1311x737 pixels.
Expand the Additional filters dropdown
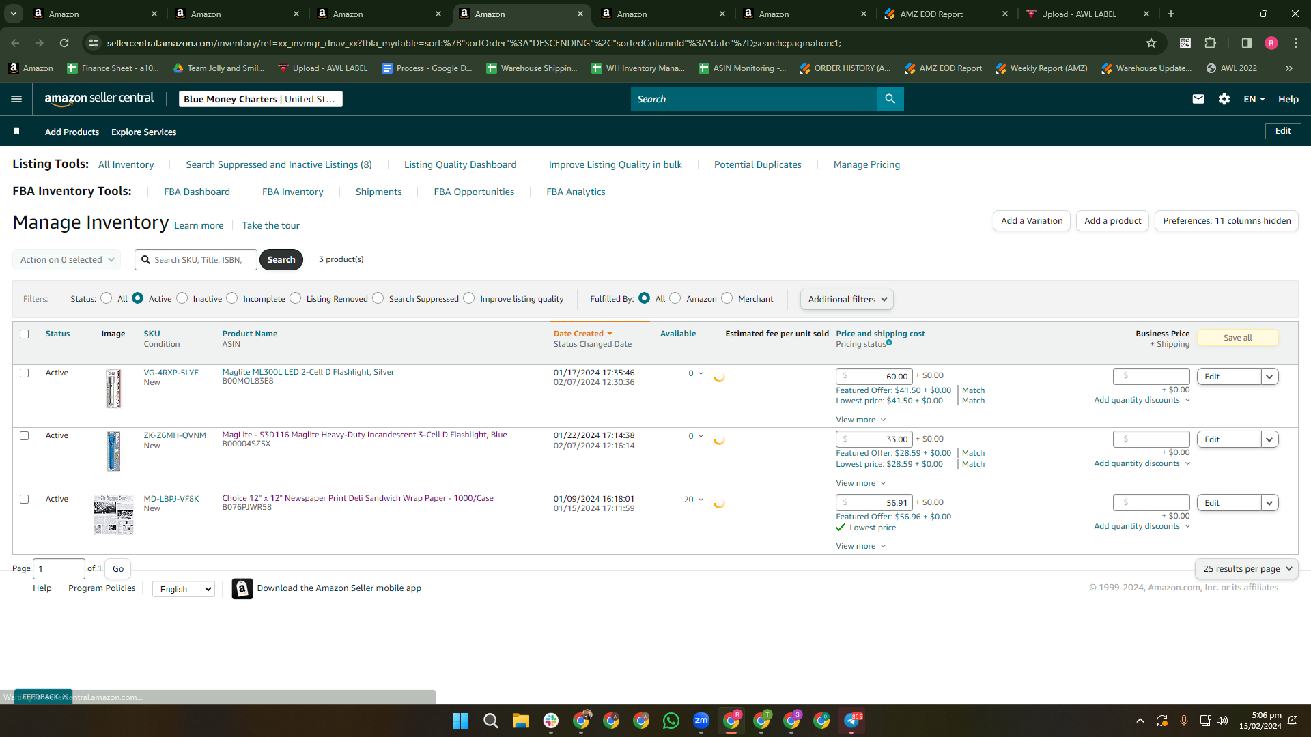pyautogui.click(x=847, y=299)
